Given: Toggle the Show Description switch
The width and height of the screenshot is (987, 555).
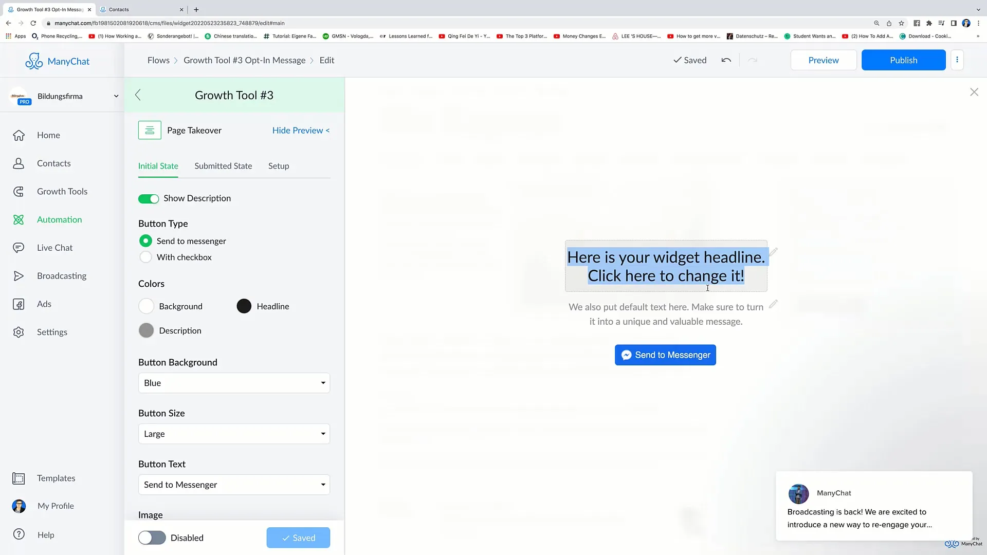Looking at the screenshot, I should (149, 198).
